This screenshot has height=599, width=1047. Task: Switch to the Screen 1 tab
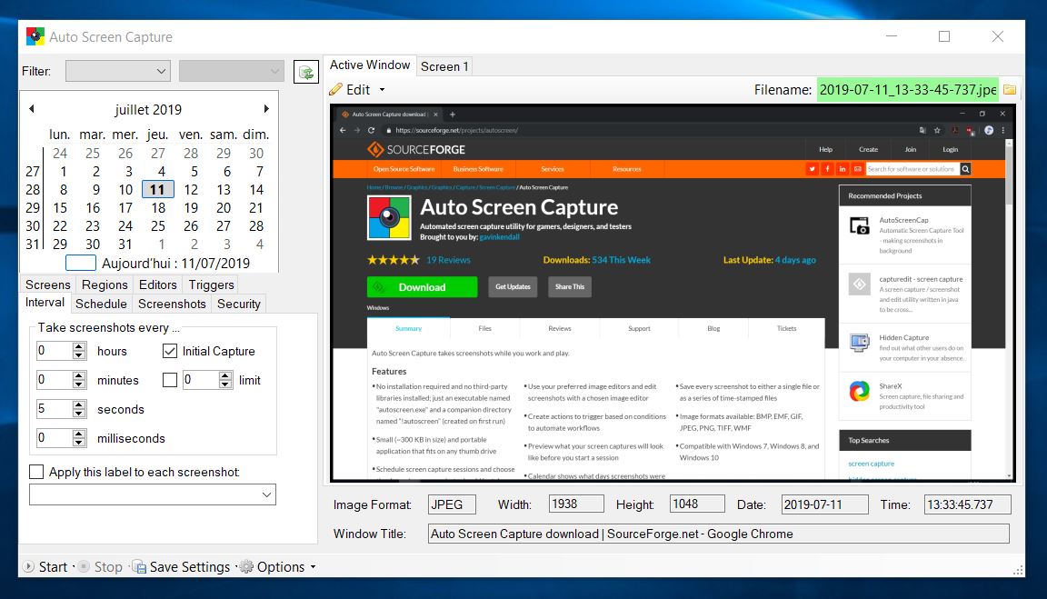pyautogui.click(x=444, y=65)
